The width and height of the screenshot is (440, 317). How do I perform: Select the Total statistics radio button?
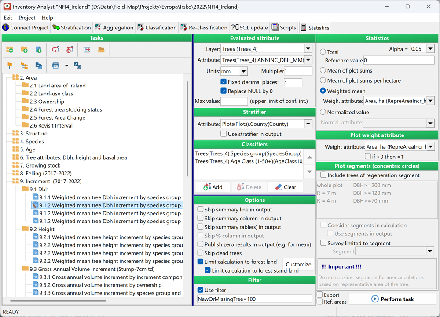[323, 52]
